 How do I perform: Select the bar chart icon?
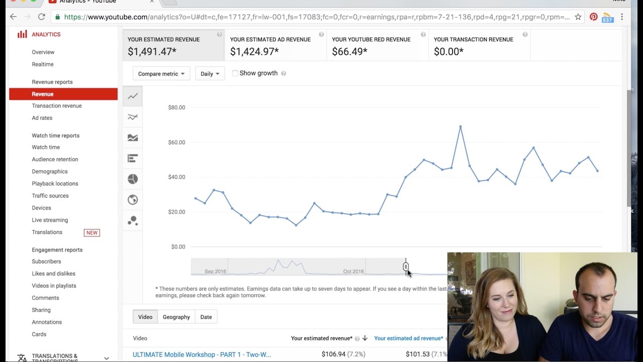pyautogui.click(x=133, y=158)
